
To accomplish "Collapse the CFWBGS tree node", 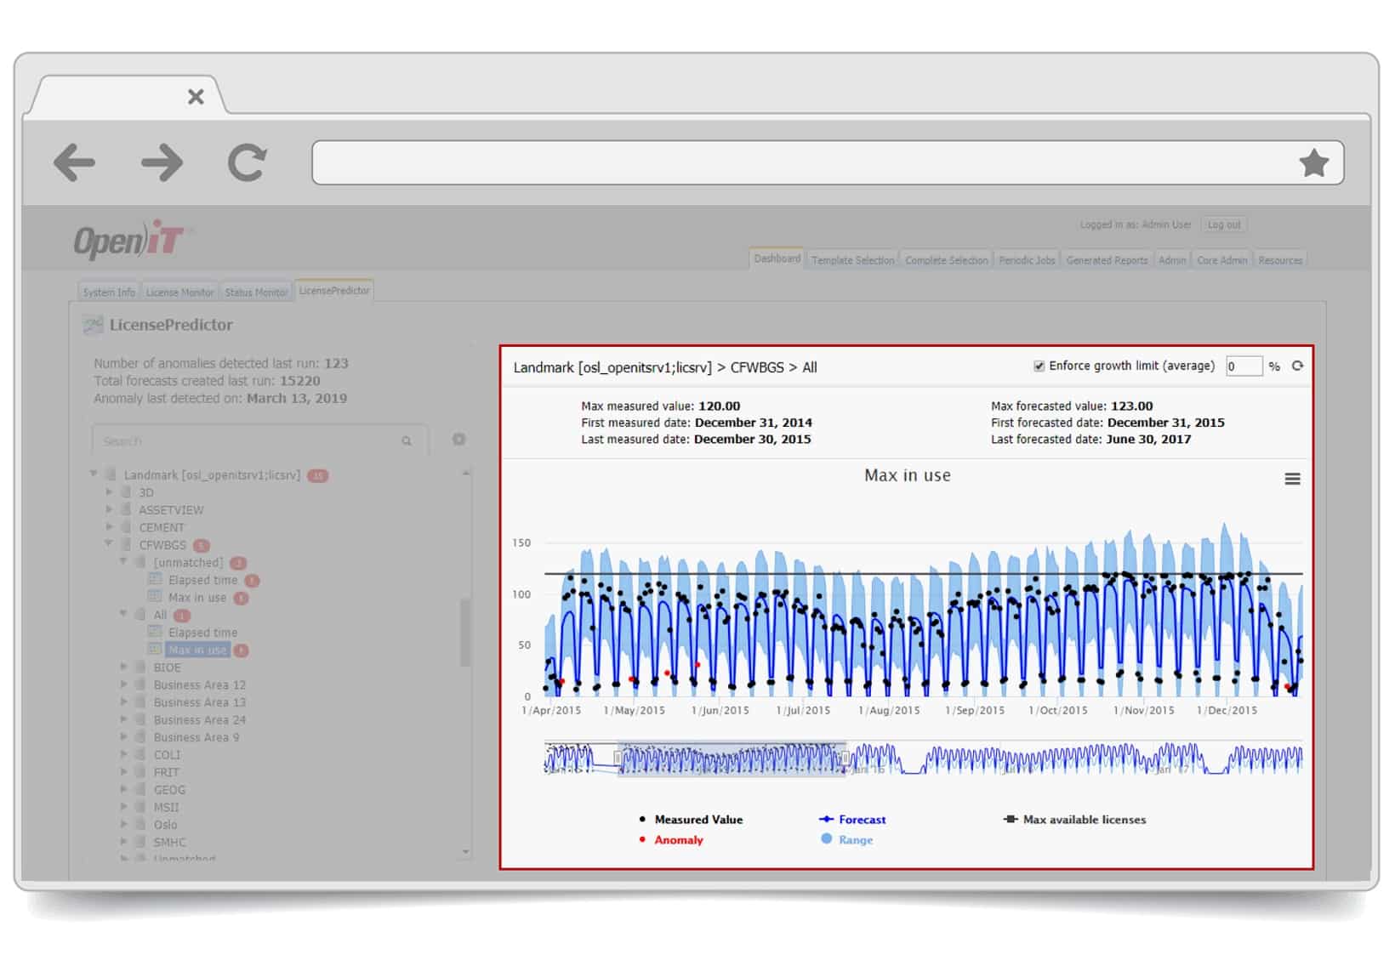I will [x=109, y=543].
